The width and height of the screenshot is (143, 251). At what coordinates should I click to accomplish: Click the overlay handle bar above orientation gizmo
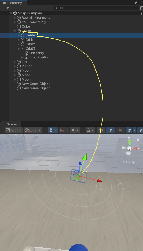(117, 137)
